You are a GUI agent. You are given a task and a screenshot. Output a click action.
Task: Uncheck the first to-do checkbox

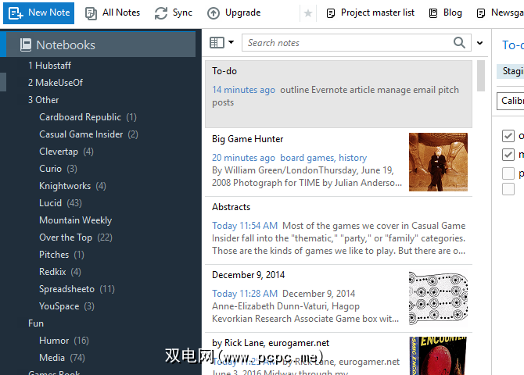tap(508, 136)
